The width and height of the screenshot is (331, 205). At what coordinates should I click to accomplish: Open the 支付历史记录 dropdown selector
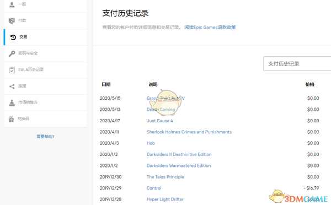297,64
